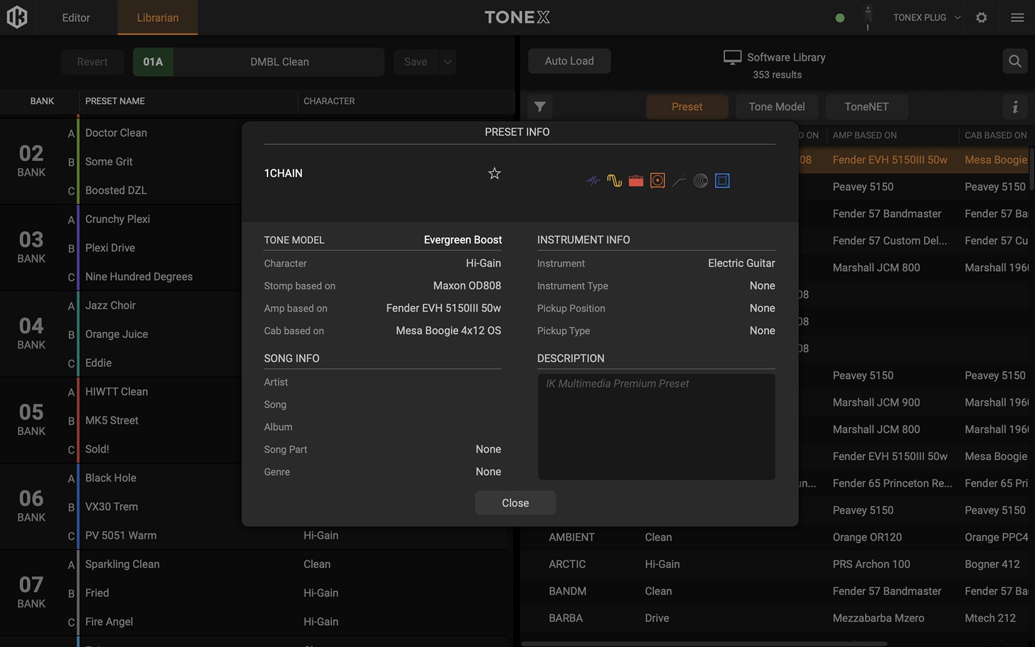Image resolution: width=1035 pixels, height=647 pixels.
Task: Open the library filter funnel
Action: coord(539,107)
